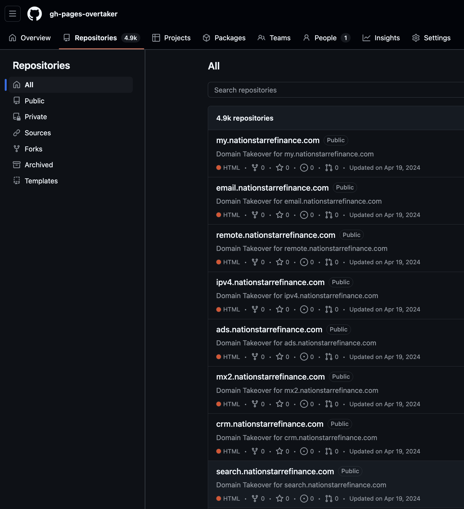Click HTML language label for crm.nationstarrefinance.com
Image resolution: width=464 pixels, height=509 pixels.
coord(231,451)
